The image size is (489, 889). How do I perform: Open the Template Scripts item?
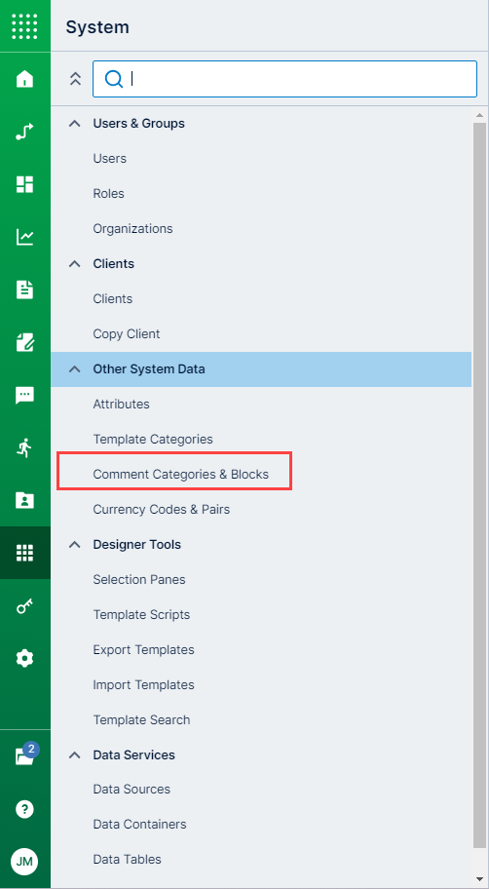[x=141, y=614]
